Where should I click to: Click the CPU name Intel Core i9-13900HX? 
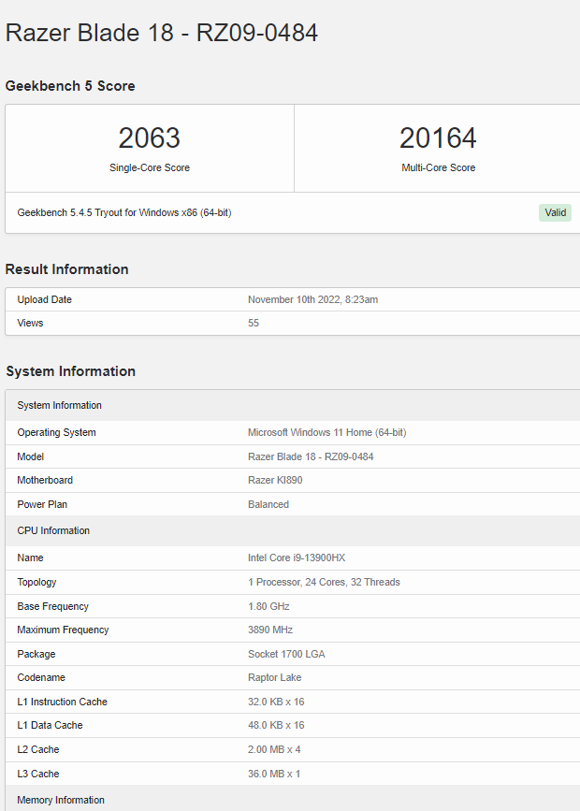pyautogui.click(x=297, y=558)
